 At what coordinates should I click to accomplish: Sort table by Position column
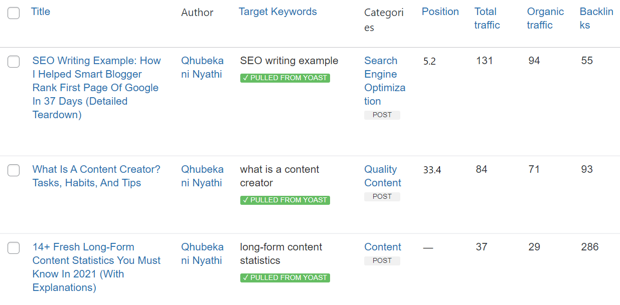tap(440, 12)
